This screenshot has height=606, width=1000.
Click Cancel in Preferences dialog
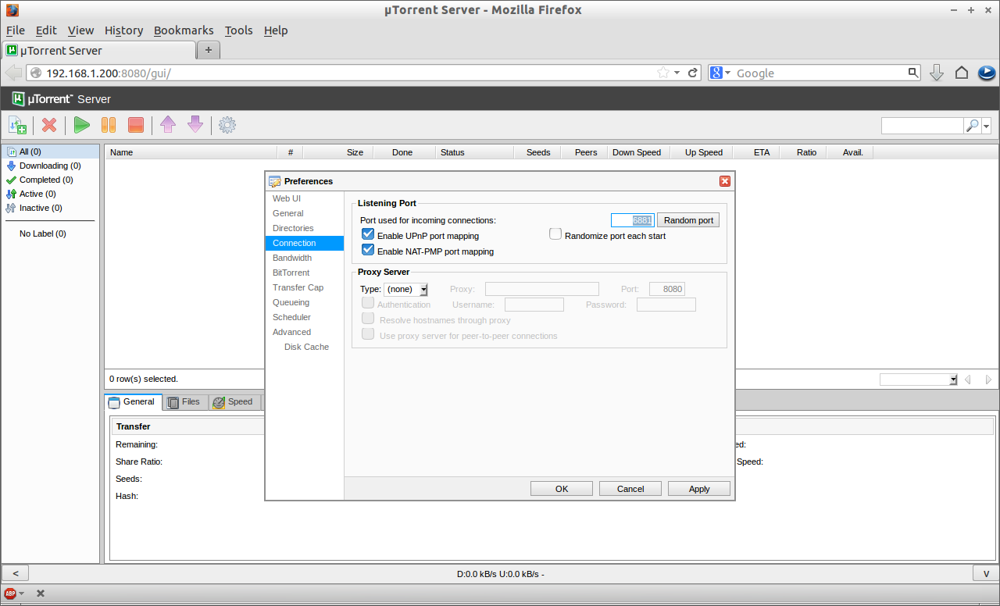tap(630, 489)
